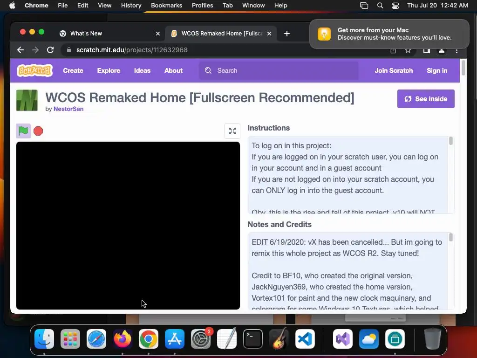Image resolution: width=477 pixels, height=358 pixels.
Task: Open the Apple menu
Action: pyautogui.click(x=12, y=5)
